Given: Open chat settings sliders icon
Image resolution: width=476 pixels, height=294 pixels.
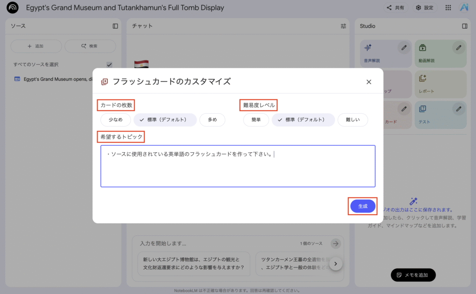Looking at the screenshot, I should point(344,26).
